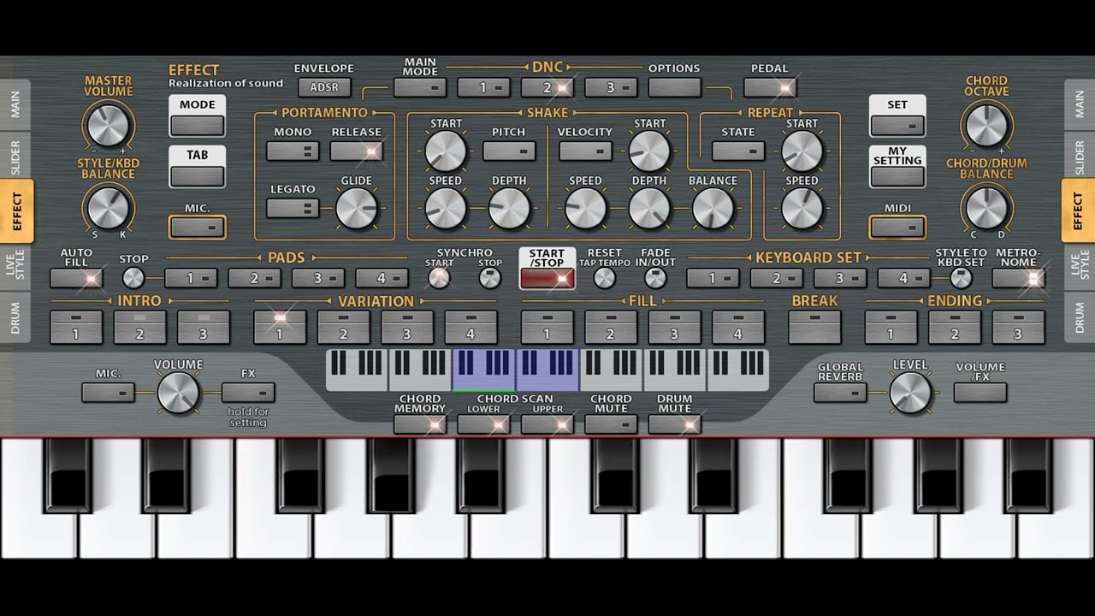Select the highlighted keyboard octave range thumbnail
The height and width of the screenshot is (616, 1095).
coord(516,370)
